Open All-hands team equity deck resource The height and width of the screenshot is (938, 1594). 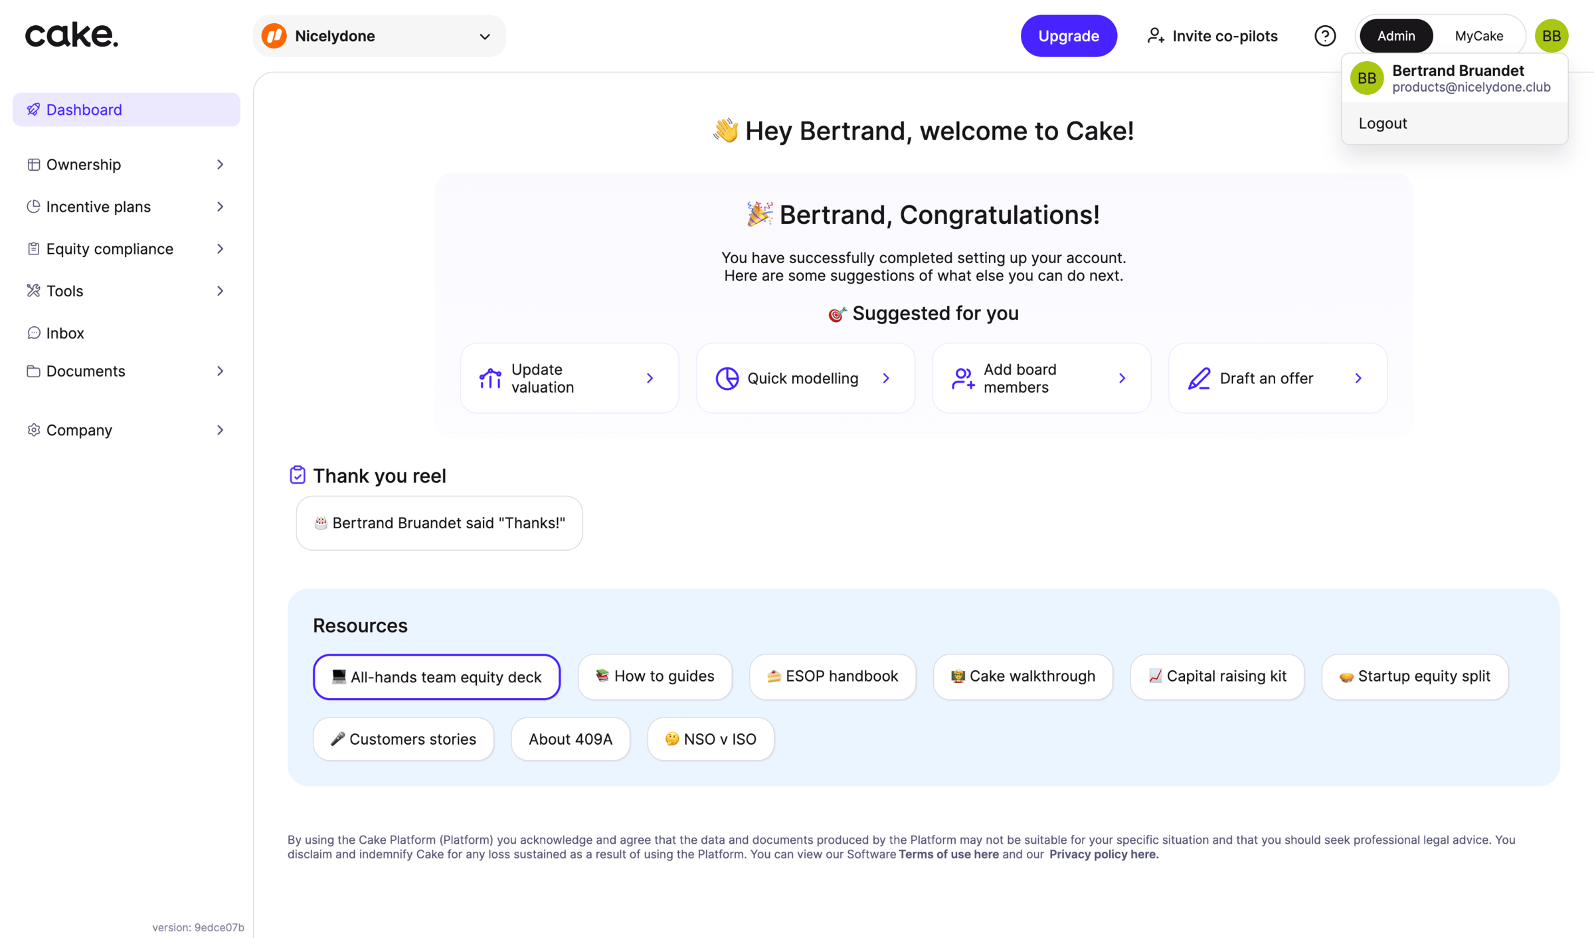point(436,677)
